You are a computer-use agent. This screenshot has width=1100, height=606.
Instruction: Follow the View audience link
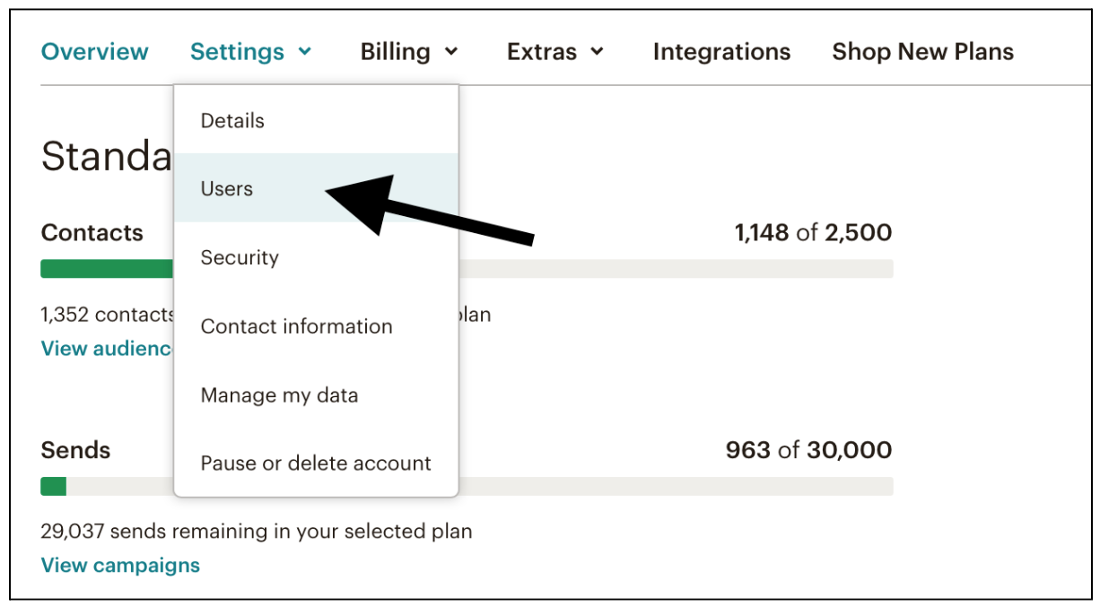coord(106,349)
